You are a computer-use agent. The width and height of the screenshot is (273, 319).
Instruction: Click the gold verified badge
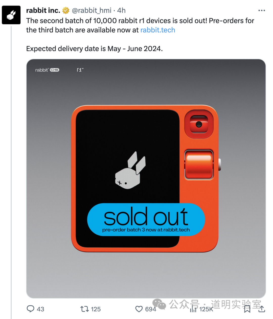[66, 11]
